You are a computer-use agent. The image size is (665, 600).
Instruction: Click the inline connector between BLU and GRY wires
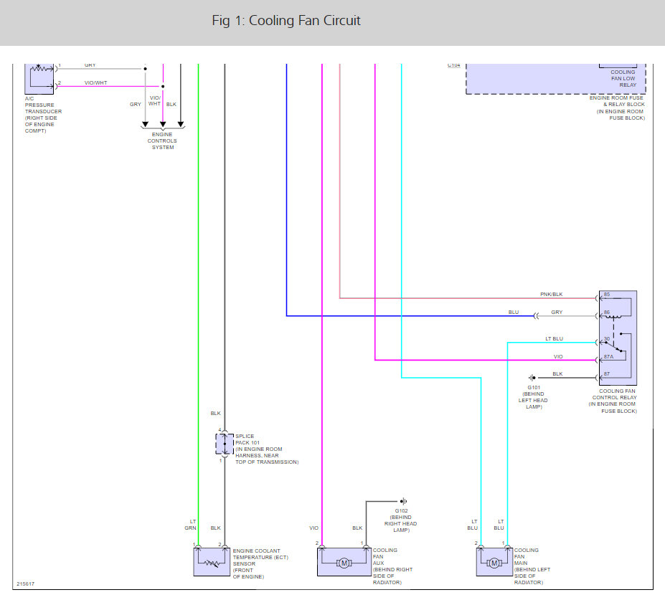tap(537, 315)
